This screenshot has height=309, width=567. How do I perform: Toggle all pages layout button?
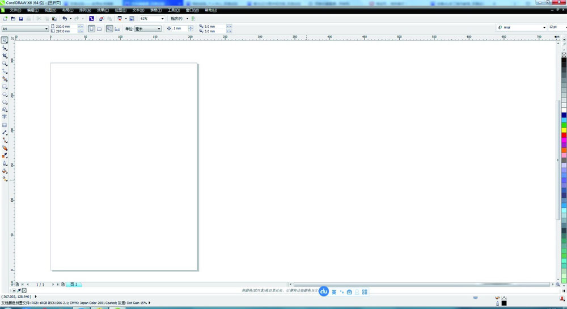point(109,28)
